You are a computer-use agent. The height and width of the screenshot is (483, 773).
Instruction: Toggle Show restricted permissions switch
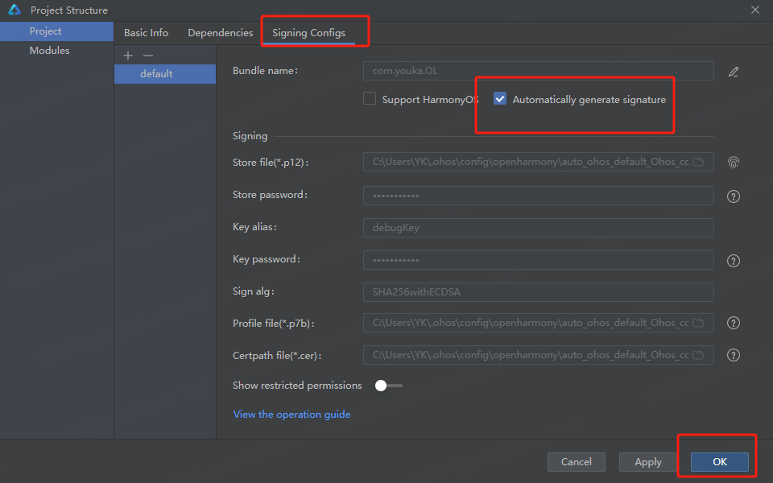(388, 386)
